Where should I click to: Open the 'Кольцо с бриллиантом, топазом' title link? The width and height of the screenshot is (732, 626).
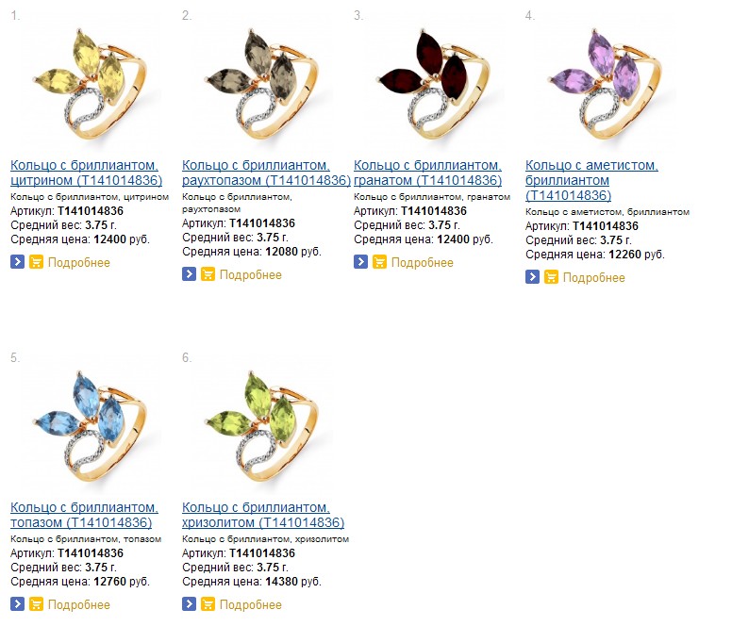[83, 515]
